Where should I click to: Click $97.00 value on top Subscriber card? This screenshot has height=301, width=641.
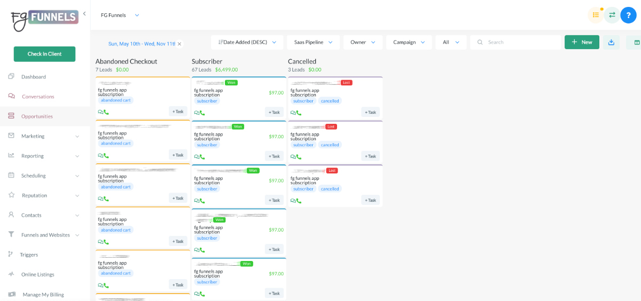276,93
